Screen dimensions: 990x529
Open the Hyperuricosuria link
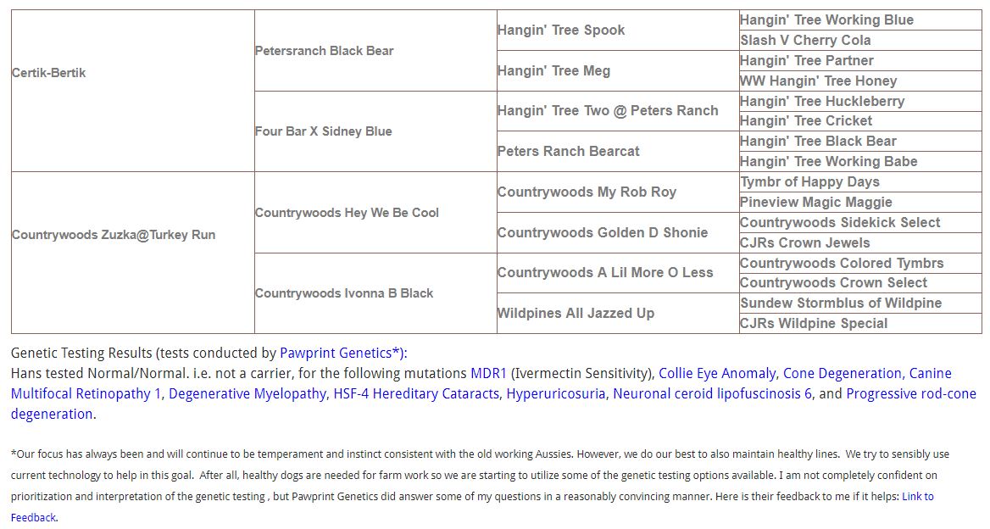(x=556, y=393)
